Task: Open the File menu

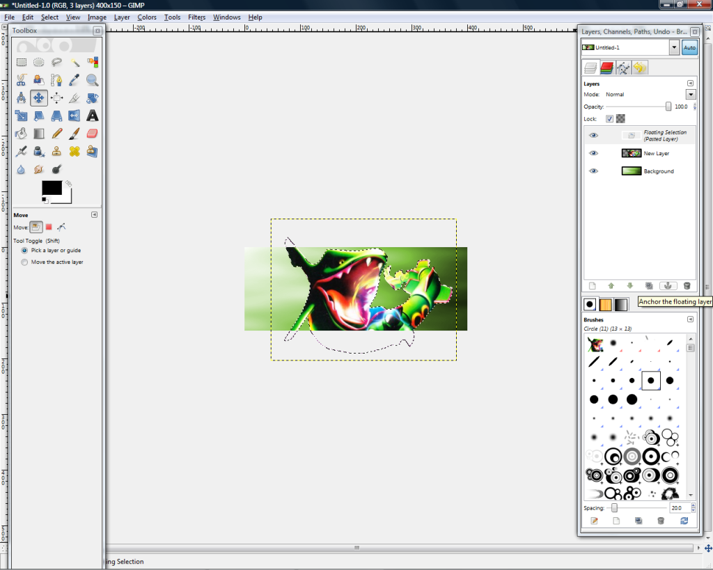Action: coord(9,17)
